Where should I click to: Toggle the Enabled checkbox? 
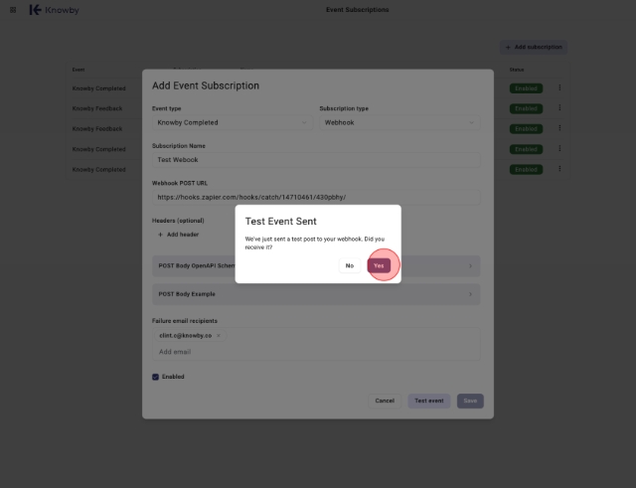[155, 377]
